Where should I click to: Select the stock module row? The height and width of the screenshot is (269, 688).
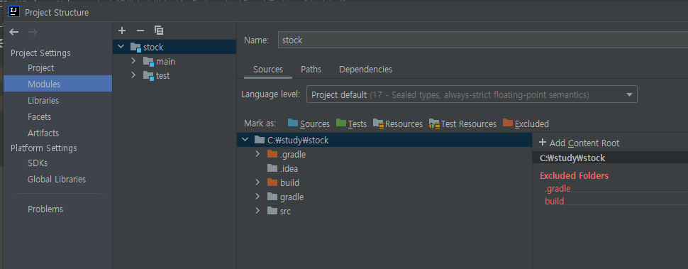pyautogui.click(x=174, y=47)
